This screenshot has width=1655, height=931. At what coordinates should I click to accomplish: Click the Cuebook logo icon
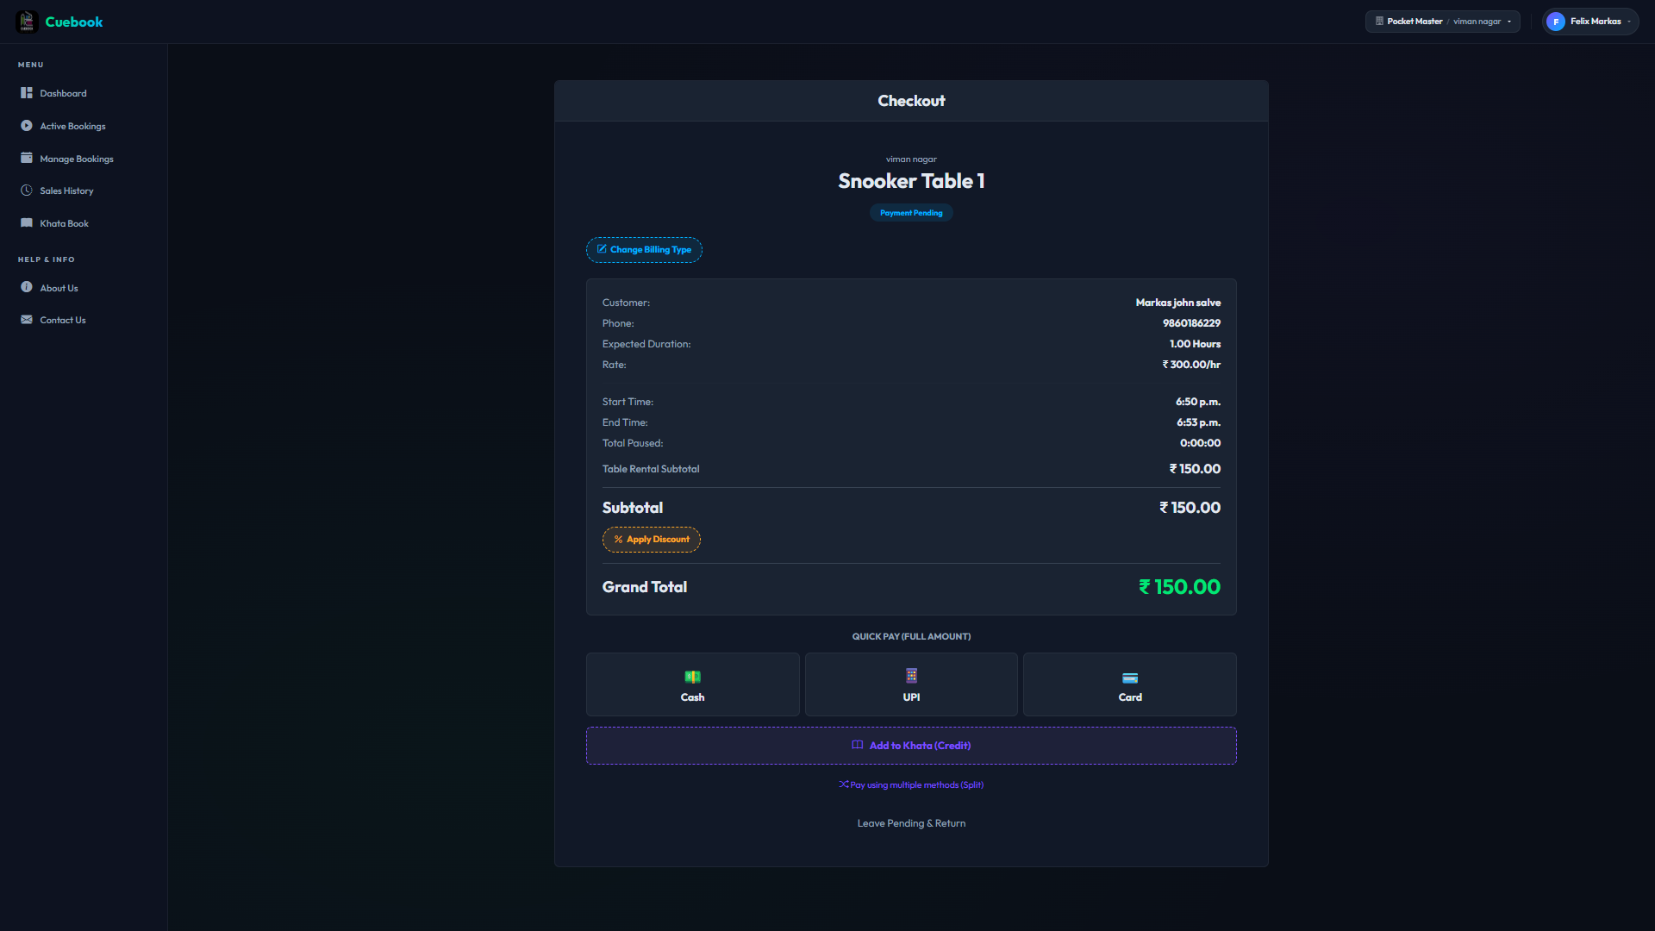27,22
